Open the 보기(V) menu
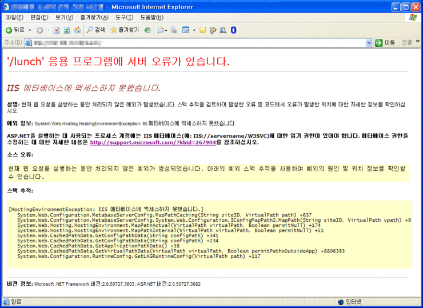The image size is (423, 308). 64,18
